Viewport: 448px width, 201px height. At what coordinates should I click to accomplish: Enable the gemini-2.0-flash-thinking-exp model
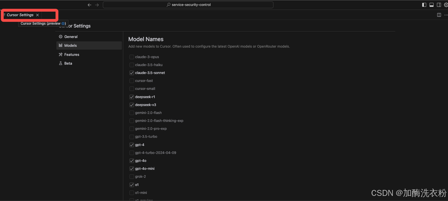pyautogui.click(x=132, y=121)
